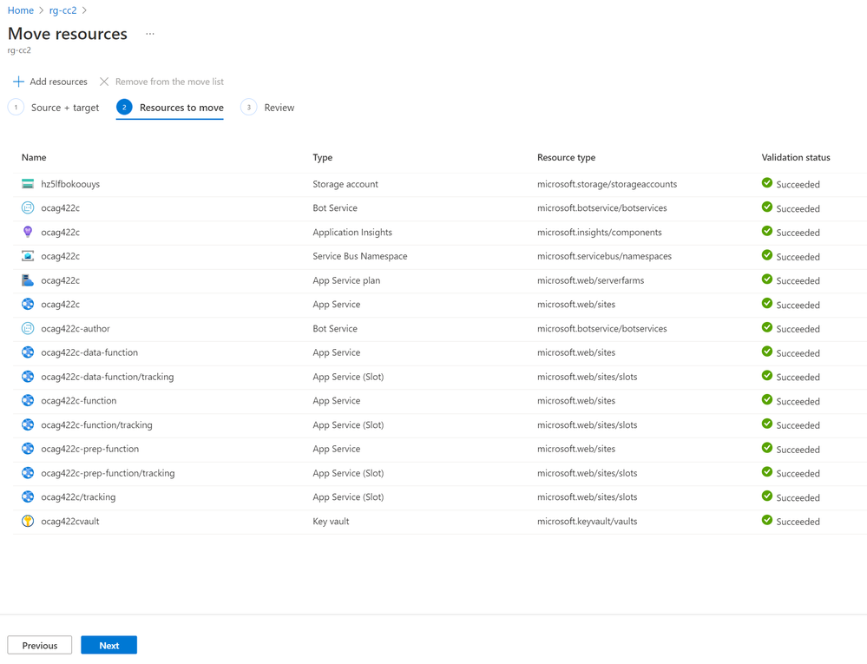Click green check icon in Key vault row

(767, 520)
